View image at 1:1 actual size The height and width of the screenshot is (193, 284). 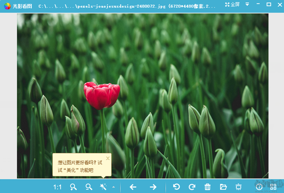[58, 187]
